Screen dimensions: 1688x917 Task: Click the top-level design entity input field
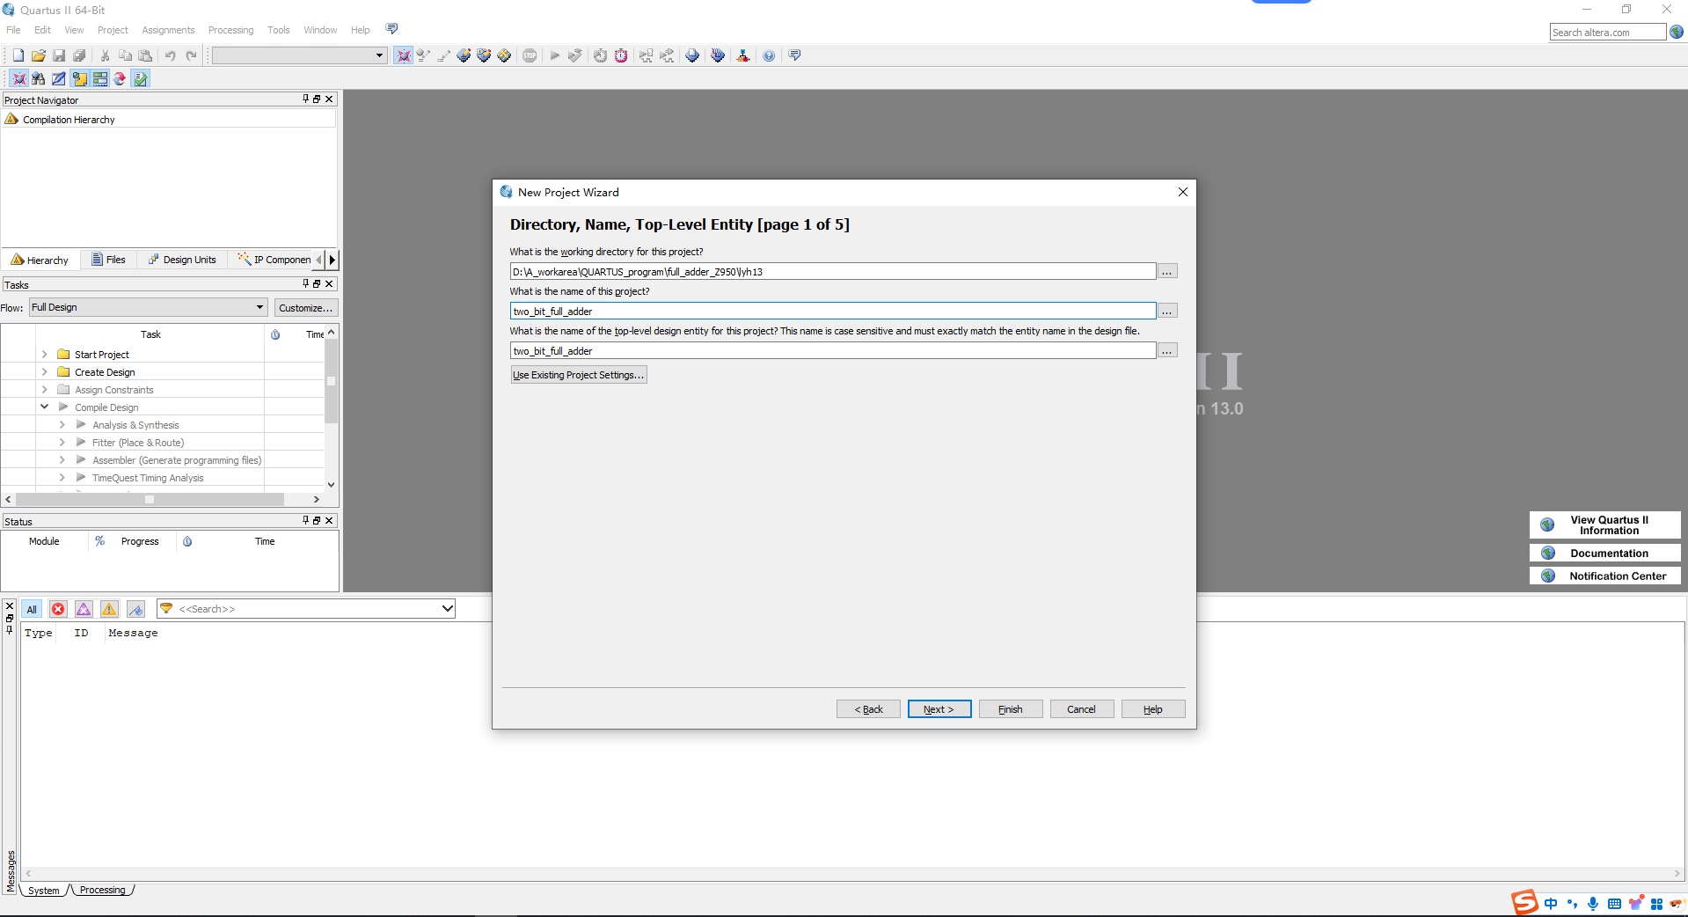(x=833, y=350)
